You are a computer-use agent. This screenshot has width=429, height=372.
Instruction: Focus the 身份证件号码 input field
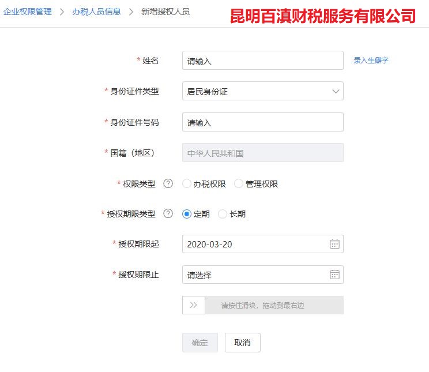click(x=263, y=122)
